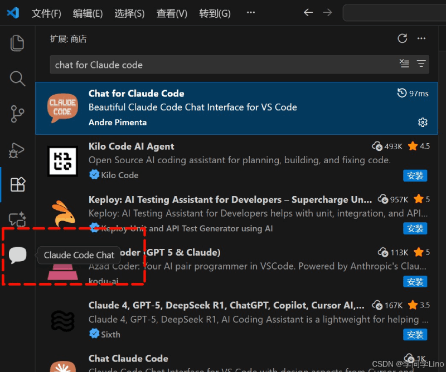Clear the extension search results
The image size is (446, 372).
tap(404, 63)
